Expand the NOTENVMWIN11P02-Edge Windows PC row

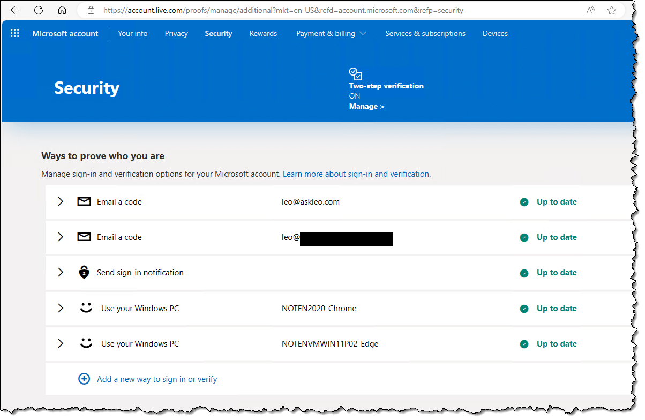(x=61, y=344)
